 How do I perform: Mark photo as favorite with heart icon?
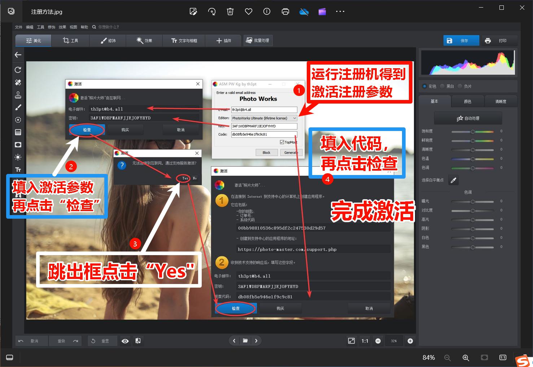(249, 12)
